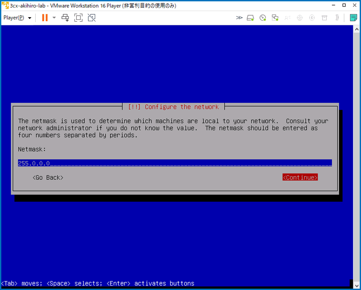The width and height of the screenshot is (361, 290).
Task: Enter full screen mode icon
Action: coord(78,18)
